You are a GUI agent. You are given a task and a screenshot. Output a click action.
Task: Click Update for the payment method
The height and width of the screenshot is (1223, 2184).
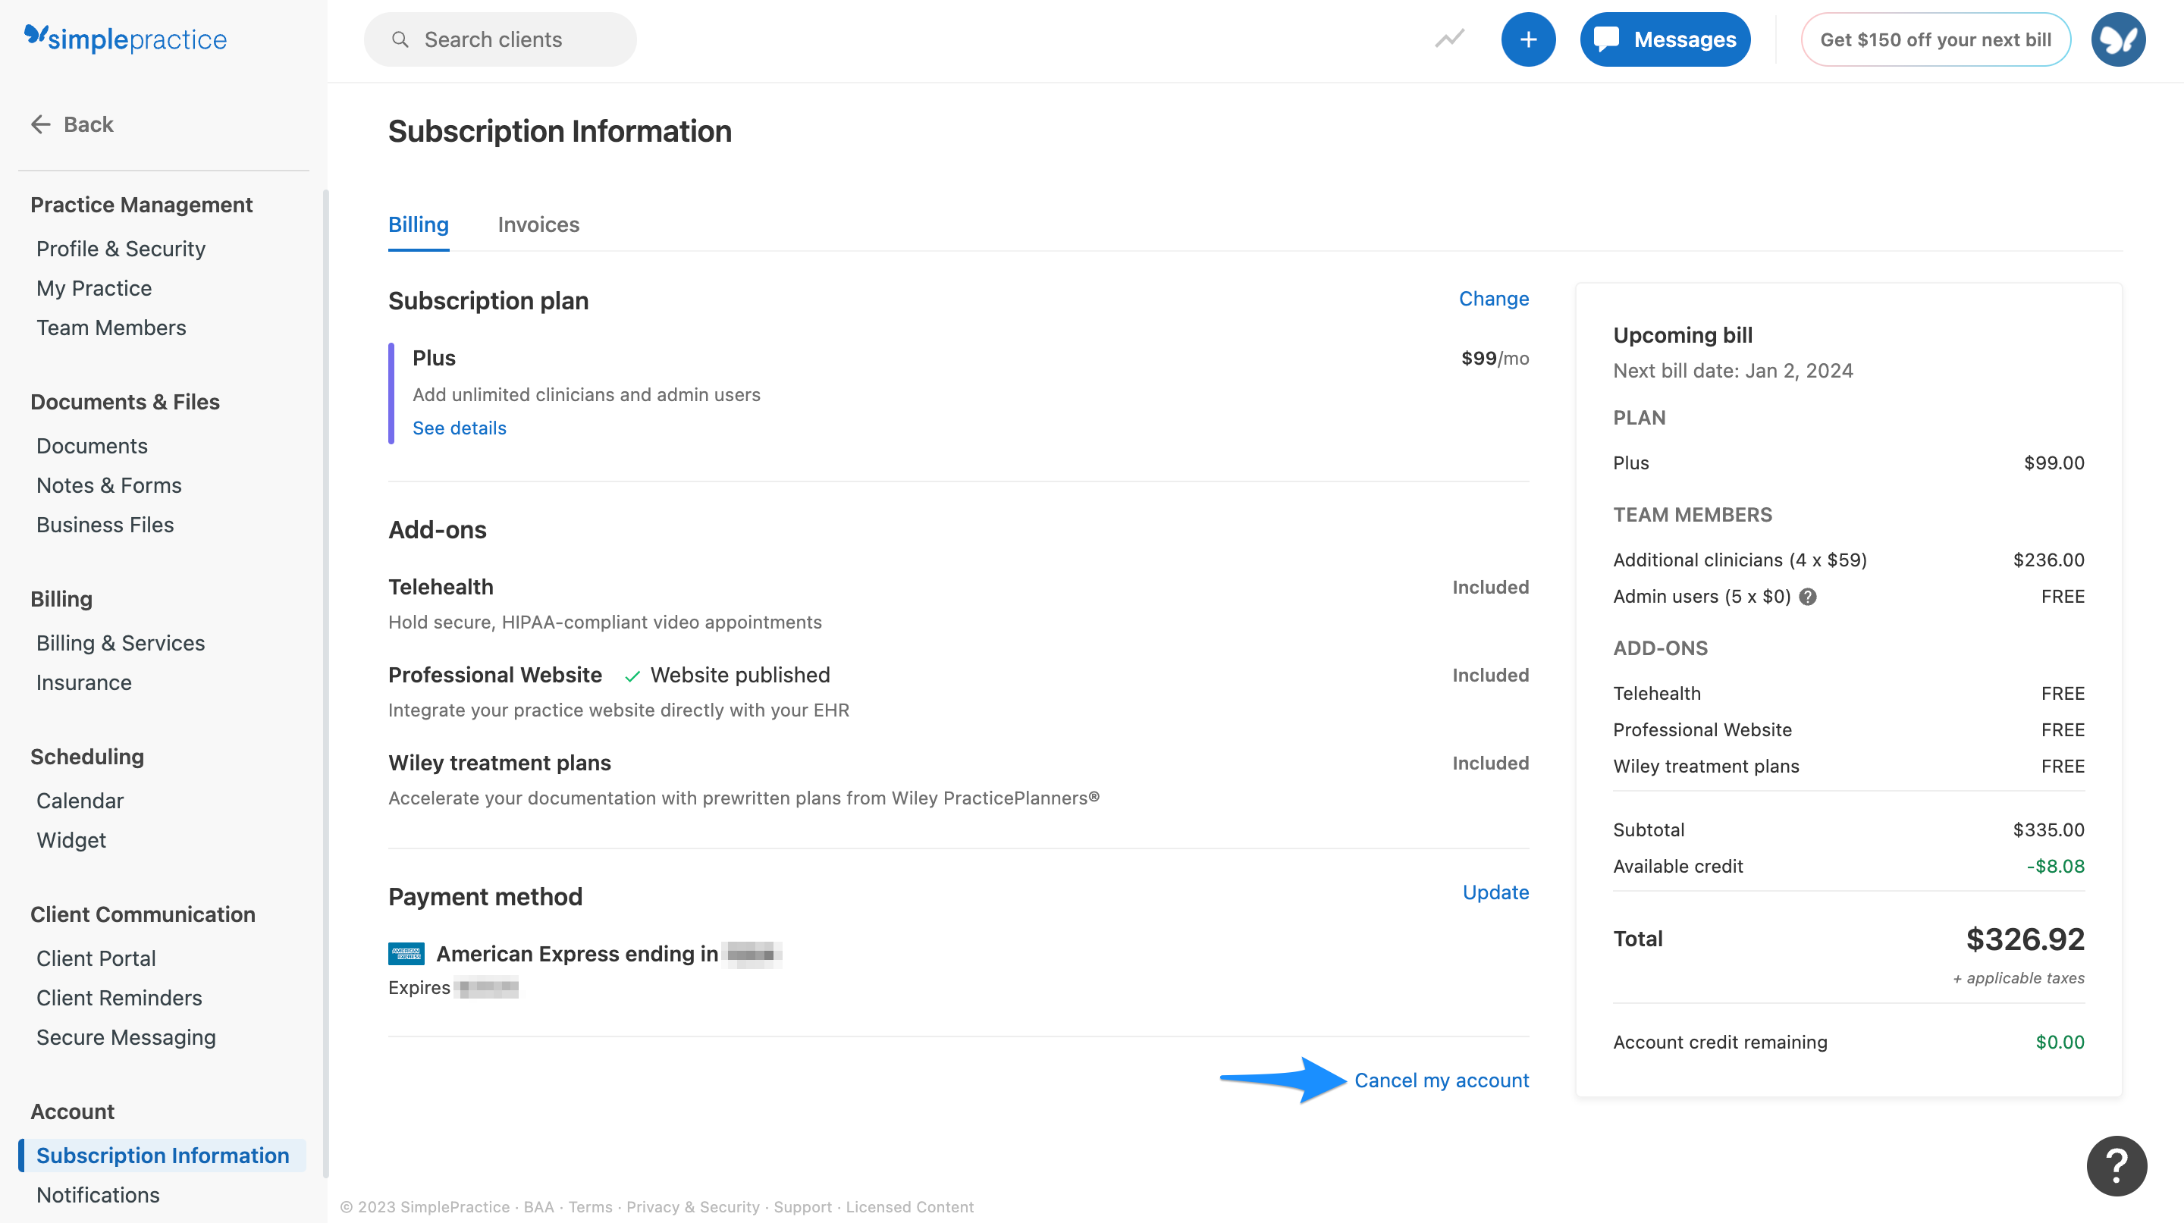(1495, 892)
